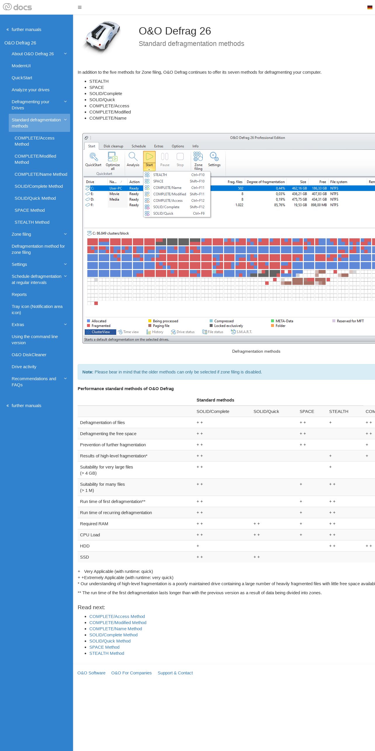Click the Frag. files column header
The image size is (375, 751).
click(x=235, y=182)
